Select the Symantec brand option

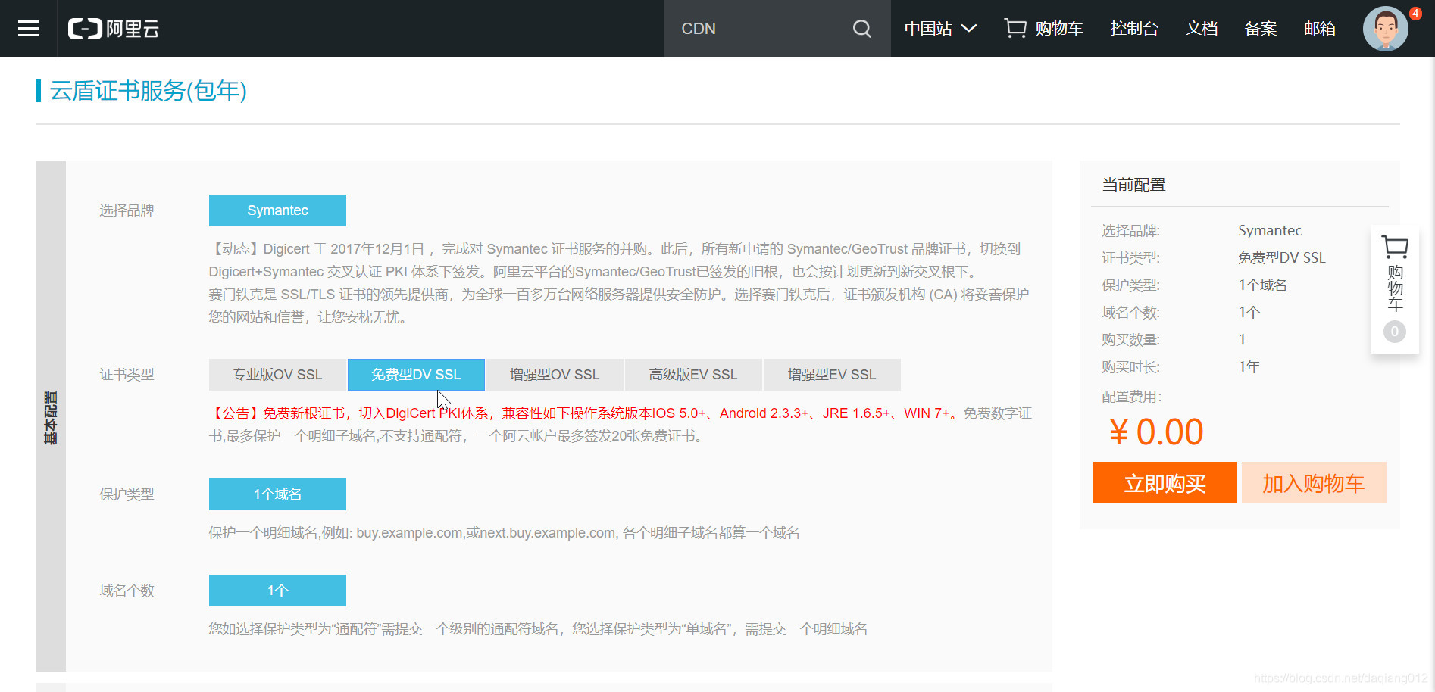277,210
